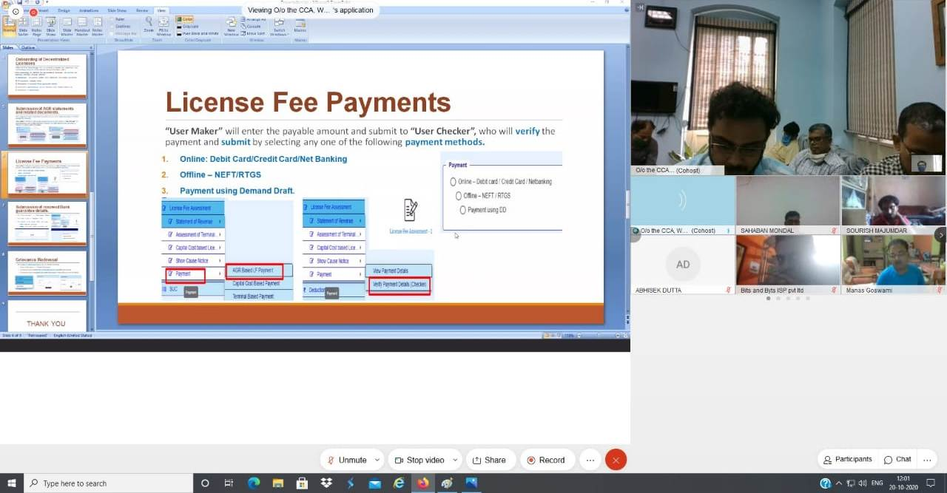
Task: Open Task View on taskbar
Action: 229,483
